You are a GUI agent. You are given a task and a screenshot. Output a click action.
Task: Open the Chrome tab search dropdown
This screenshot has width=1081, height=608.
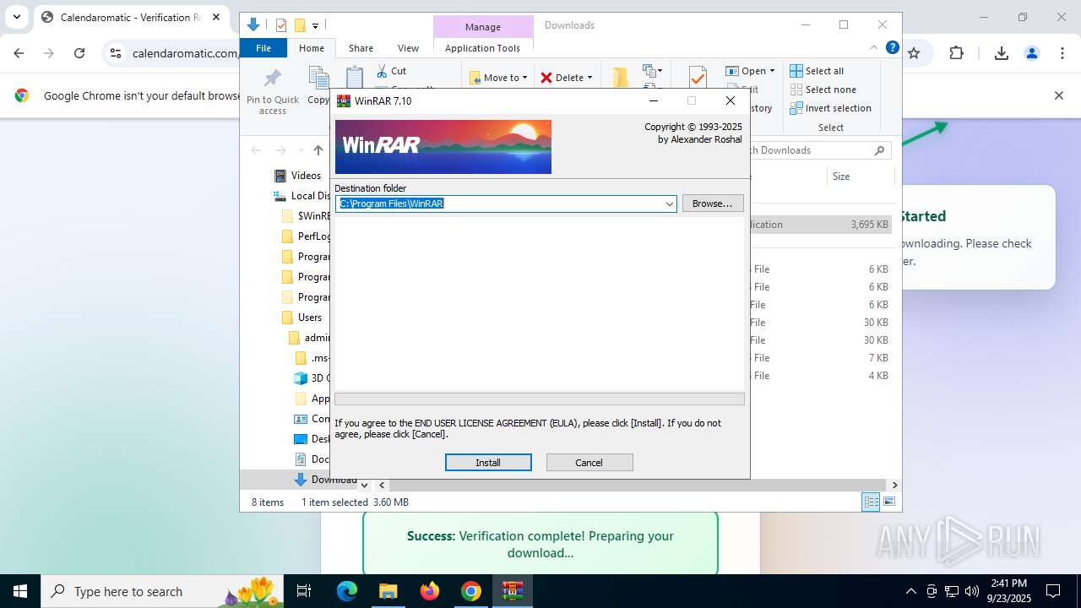[16, 17]
